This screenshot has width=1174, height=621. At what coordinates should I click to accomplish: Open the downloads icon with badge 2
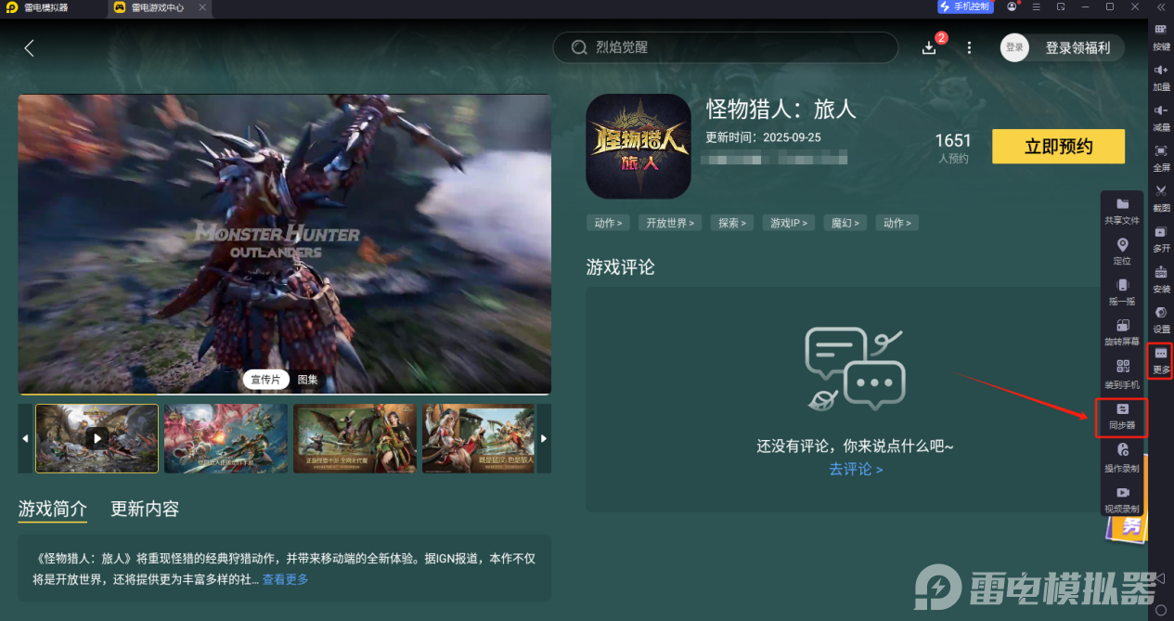[929, 47]
